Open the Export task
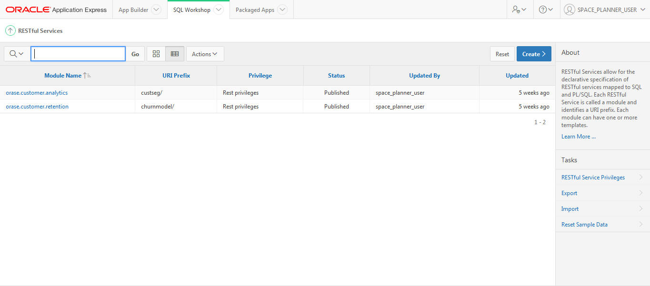This screenshot has width=650, height=286. pyautogui.click(x=569, y=193)
